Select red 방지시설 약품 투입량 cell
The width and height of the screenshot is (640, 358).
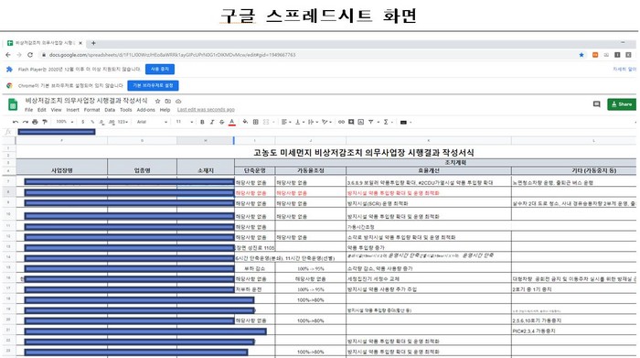point(429,193)
